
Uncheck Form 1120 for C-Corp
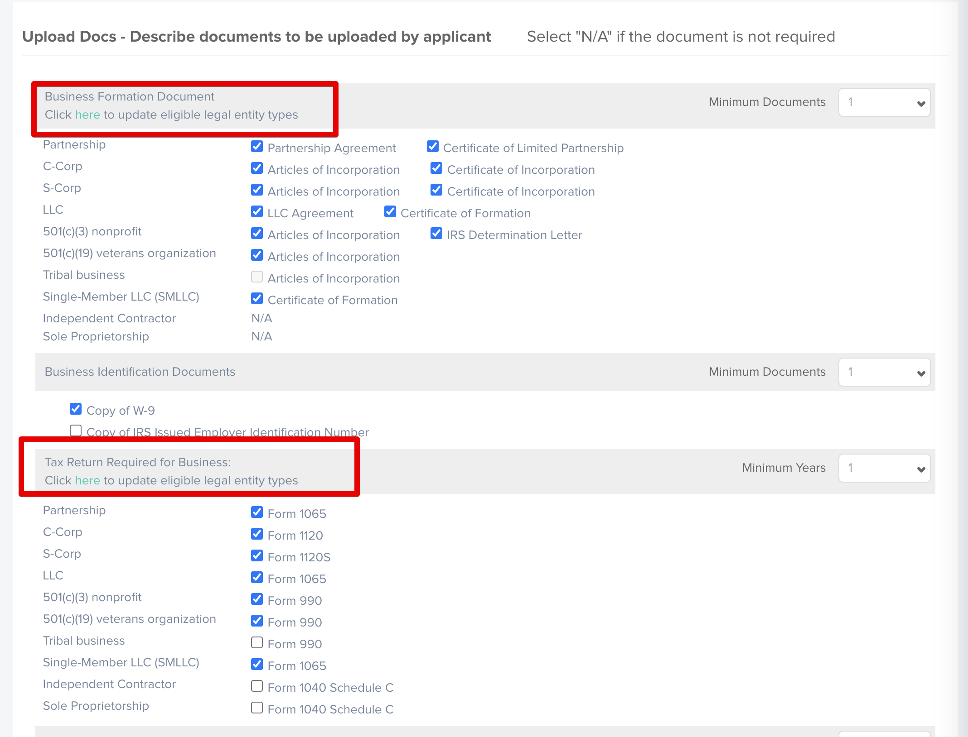(257, 534)
